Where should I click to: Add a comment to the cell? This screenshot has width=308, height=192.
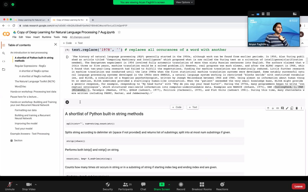click(282, 108)
